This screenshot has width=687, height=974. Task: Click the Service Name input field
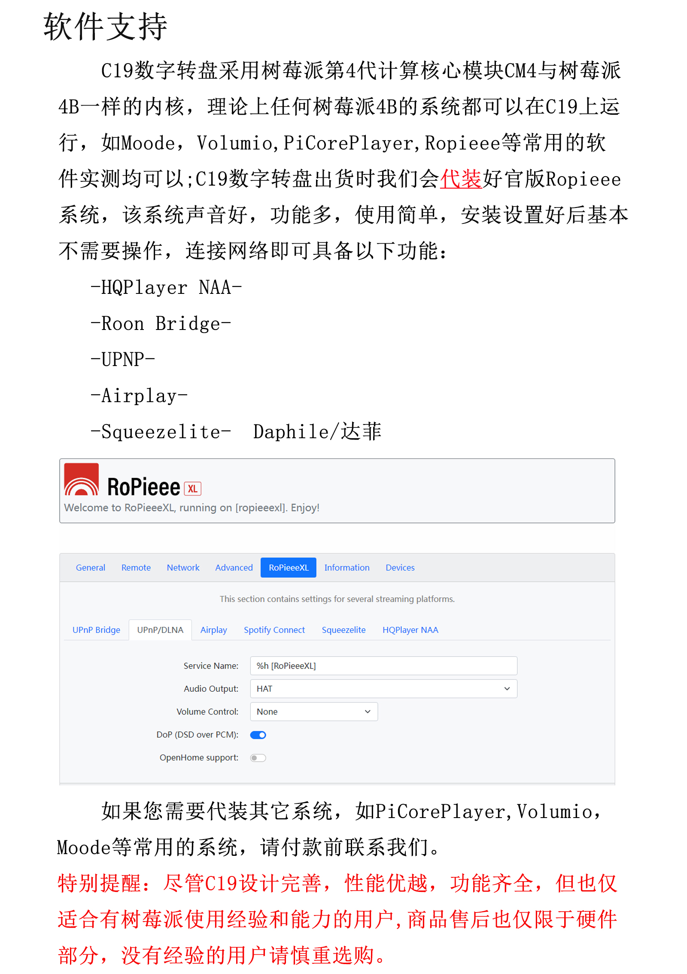pyautogui.click(x=383, y=666)
